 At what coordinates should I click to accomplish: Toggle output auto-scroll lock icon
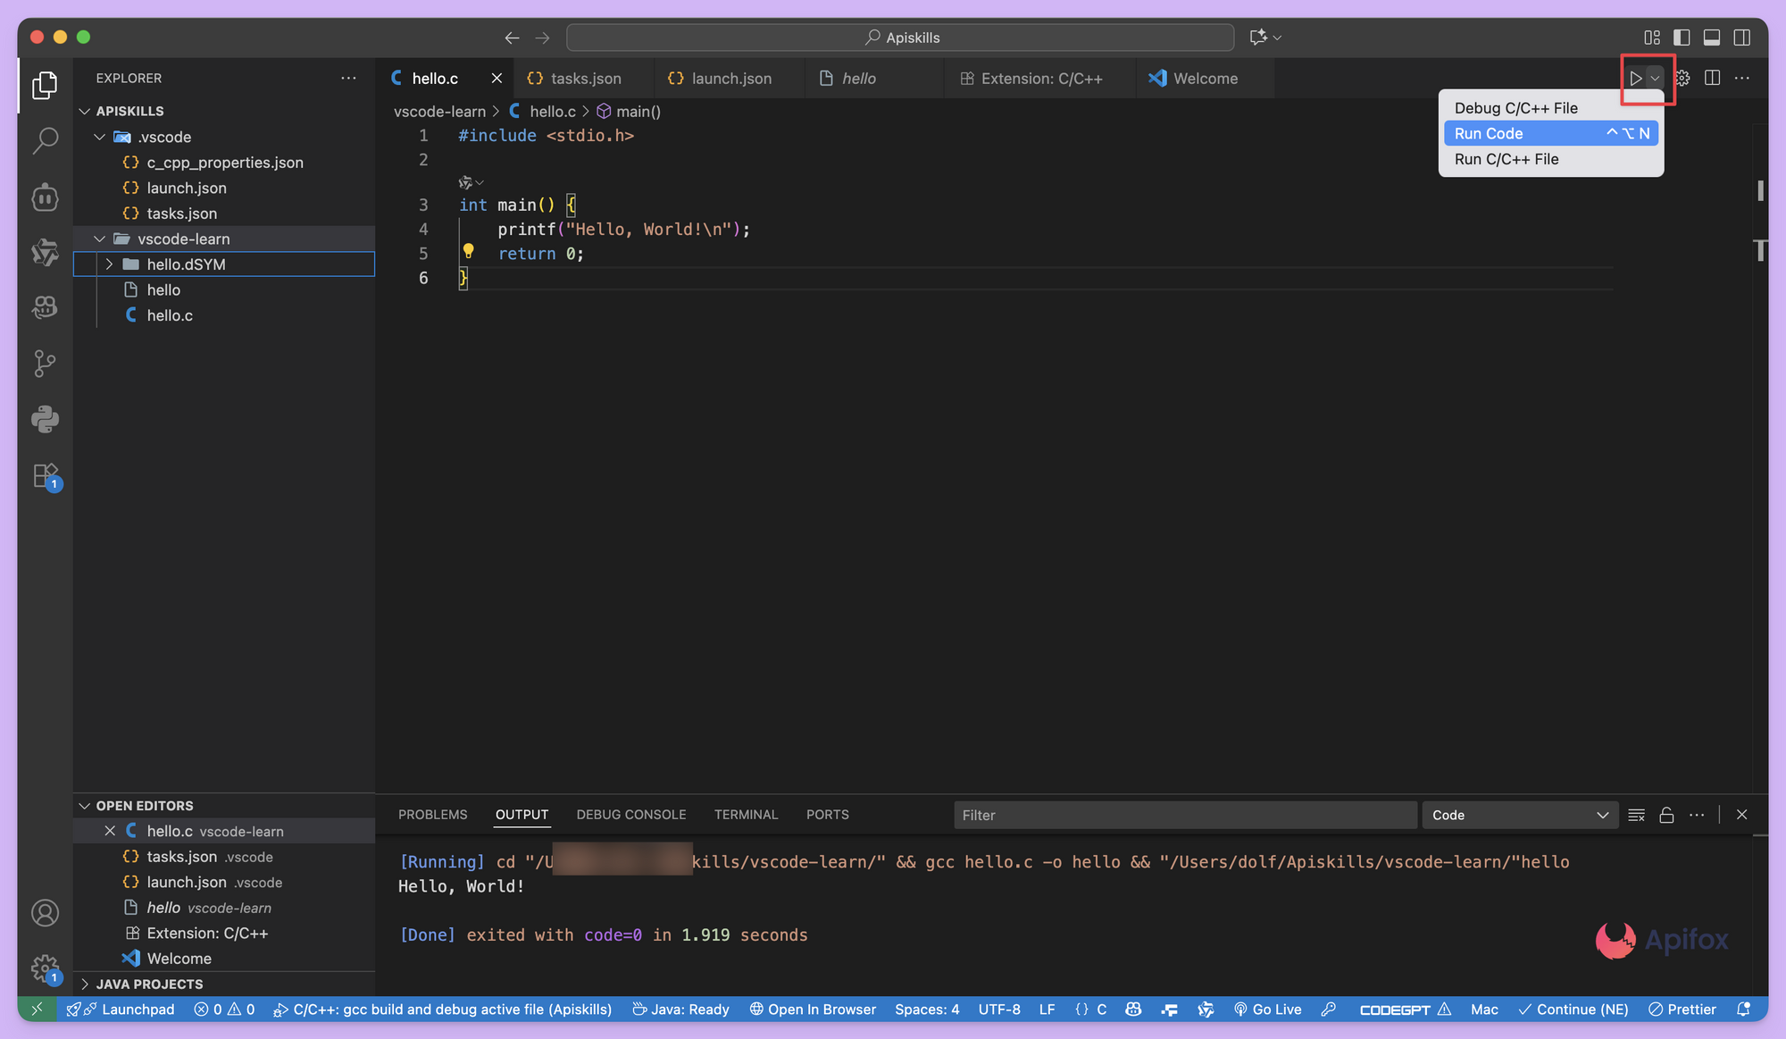1666,815
